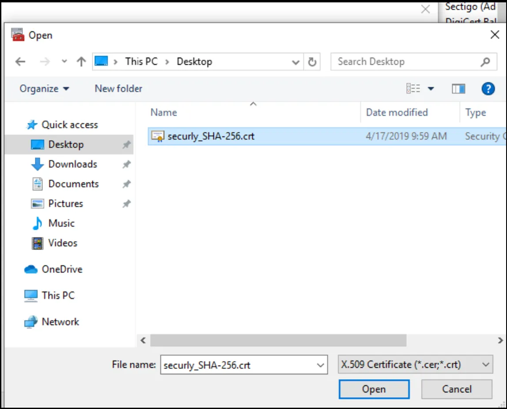The width and height of the screenshot is (507, 409).
Task: Refresh the Desktop folder listing
Action: [x=312, y=62]
